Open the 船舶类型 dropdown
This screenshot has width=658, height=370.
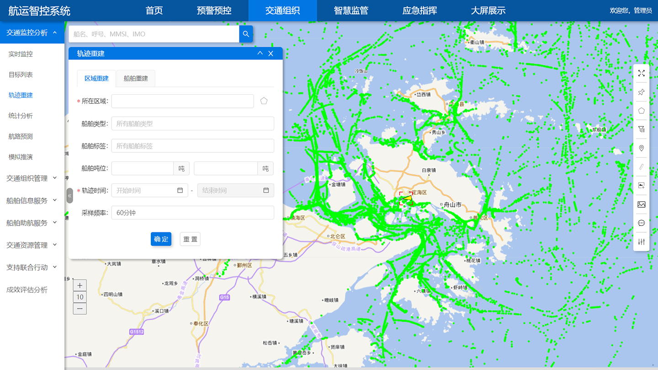coord(192,123)
